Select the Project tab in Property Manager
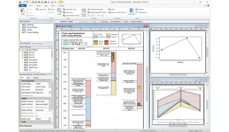 point(36,78)
